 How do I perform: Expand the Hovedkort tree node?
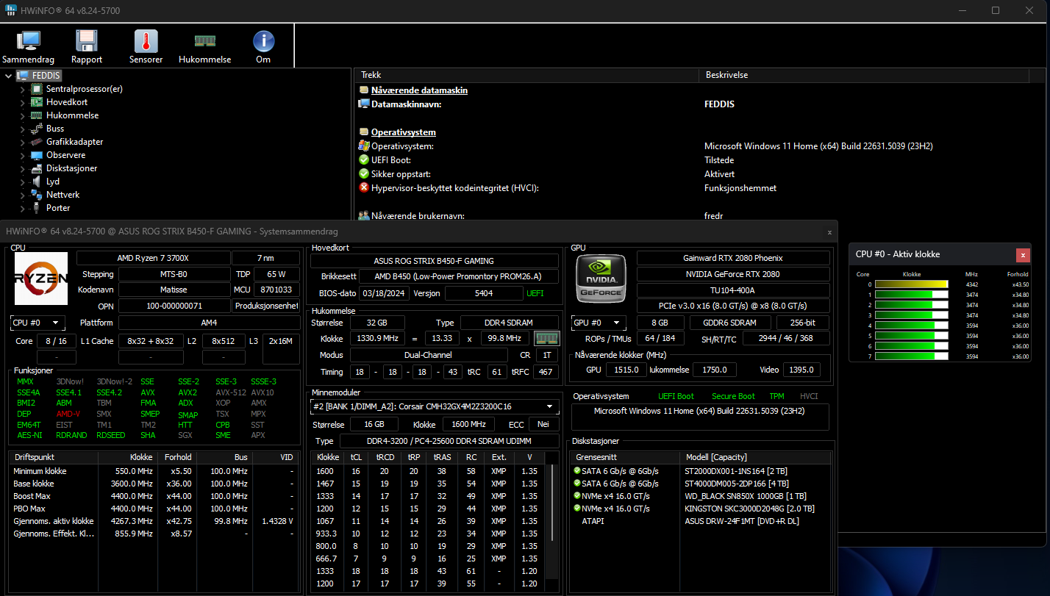coord(22,102)
